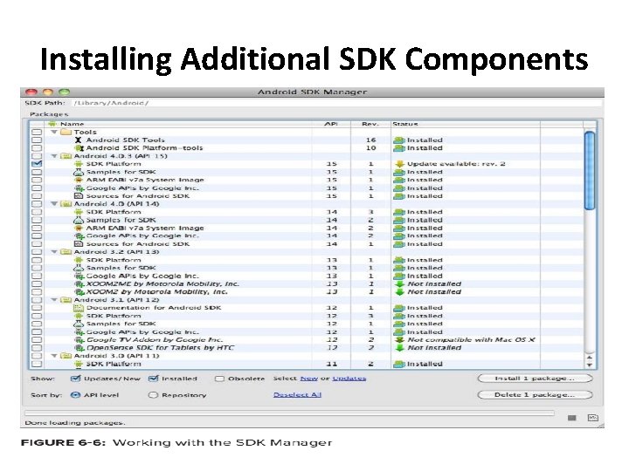Click the Deselect All link

tap(297, 395)
